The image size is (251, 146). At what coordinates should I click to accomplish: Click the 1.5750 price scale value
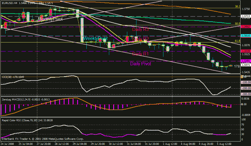tap(246, 9)
